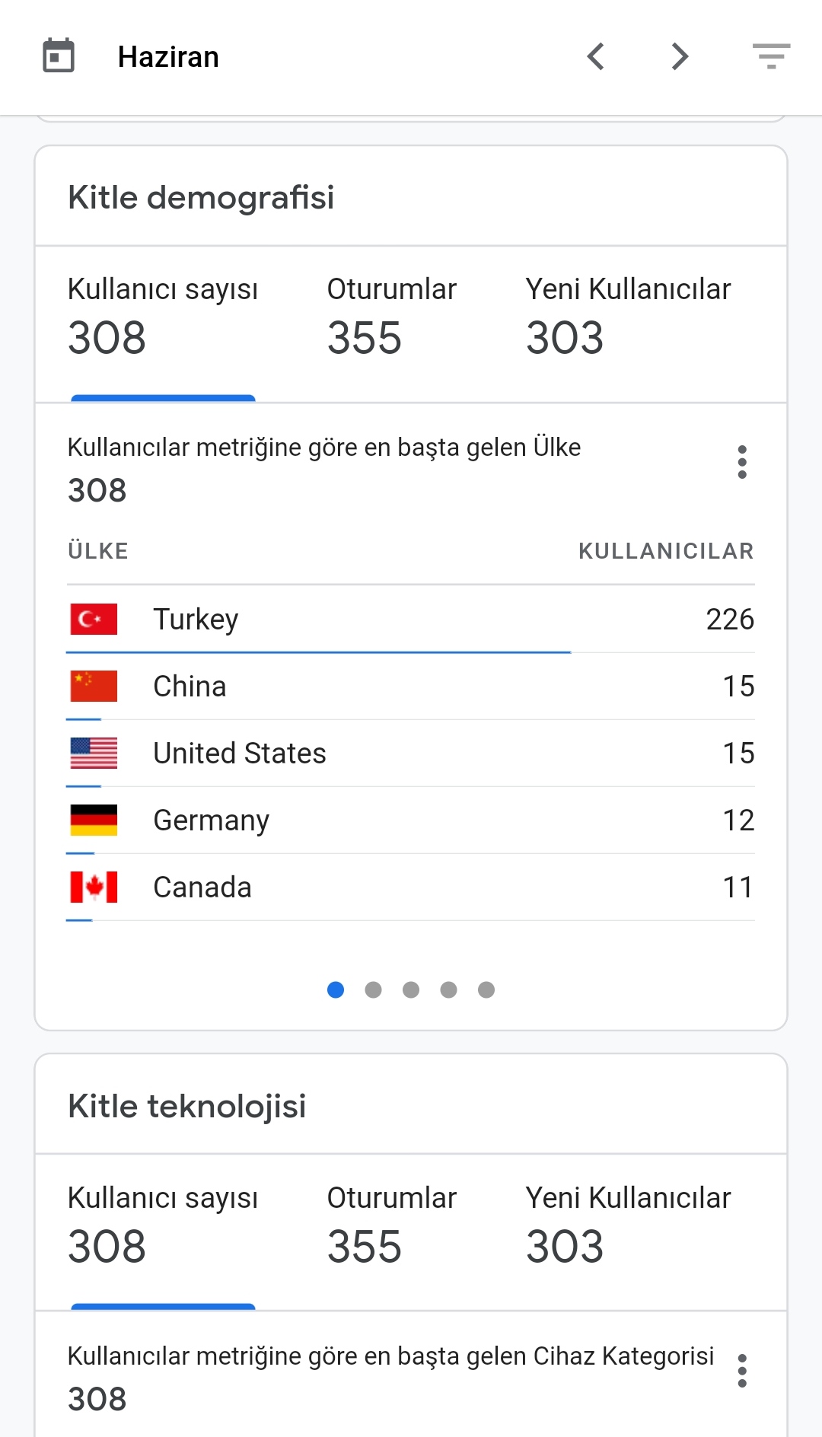Click the Turkey flag icon
Viewport: 822px width, 1437px height.
(x=94, y=619)
